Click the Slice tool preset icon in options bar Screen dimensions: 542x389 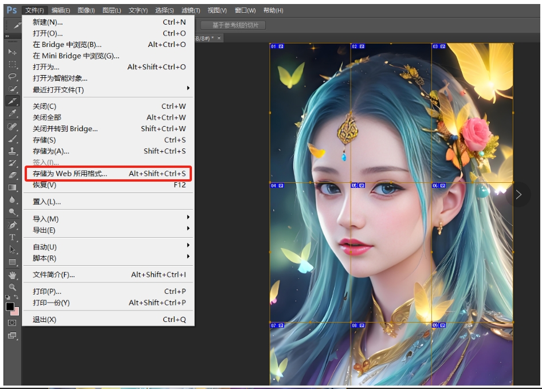tap(16, 25)
